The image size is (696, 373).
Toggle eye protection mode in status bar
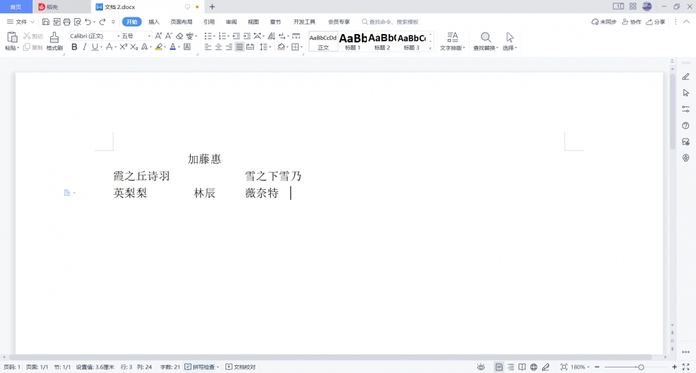[x=481, y=367]
